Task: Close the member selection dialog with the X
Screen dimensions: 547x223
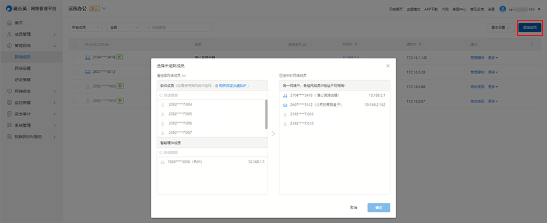Action: pos(388,66)
